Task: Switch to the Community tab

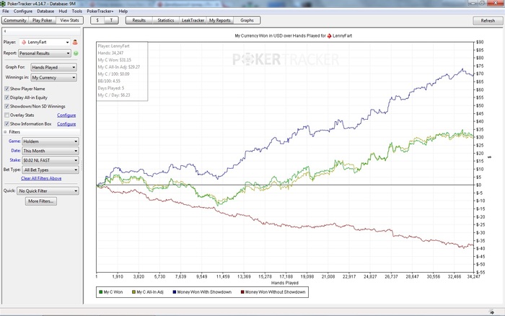Action: click(15, 20)
